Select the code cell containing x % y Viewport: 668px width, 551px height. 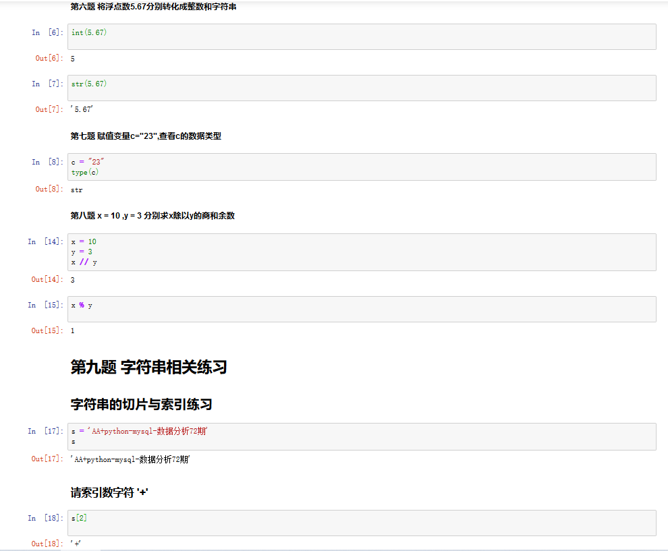pos(362,309)
